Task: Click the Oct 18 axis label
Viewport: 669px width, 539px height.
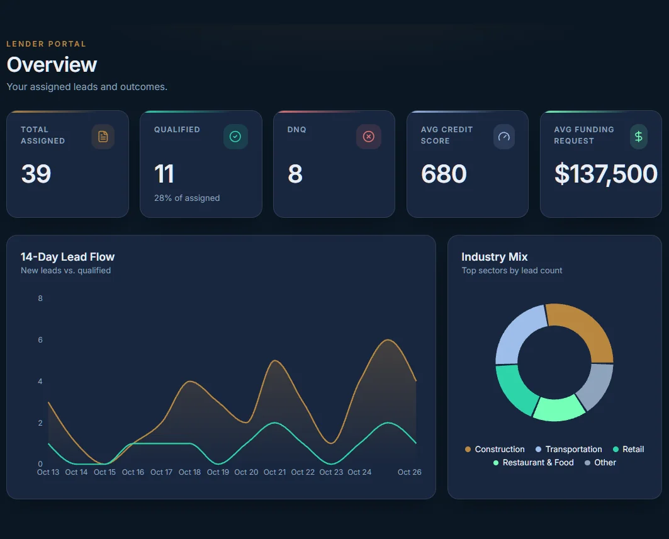Action: pyautogui.click(x=189, y=472)
